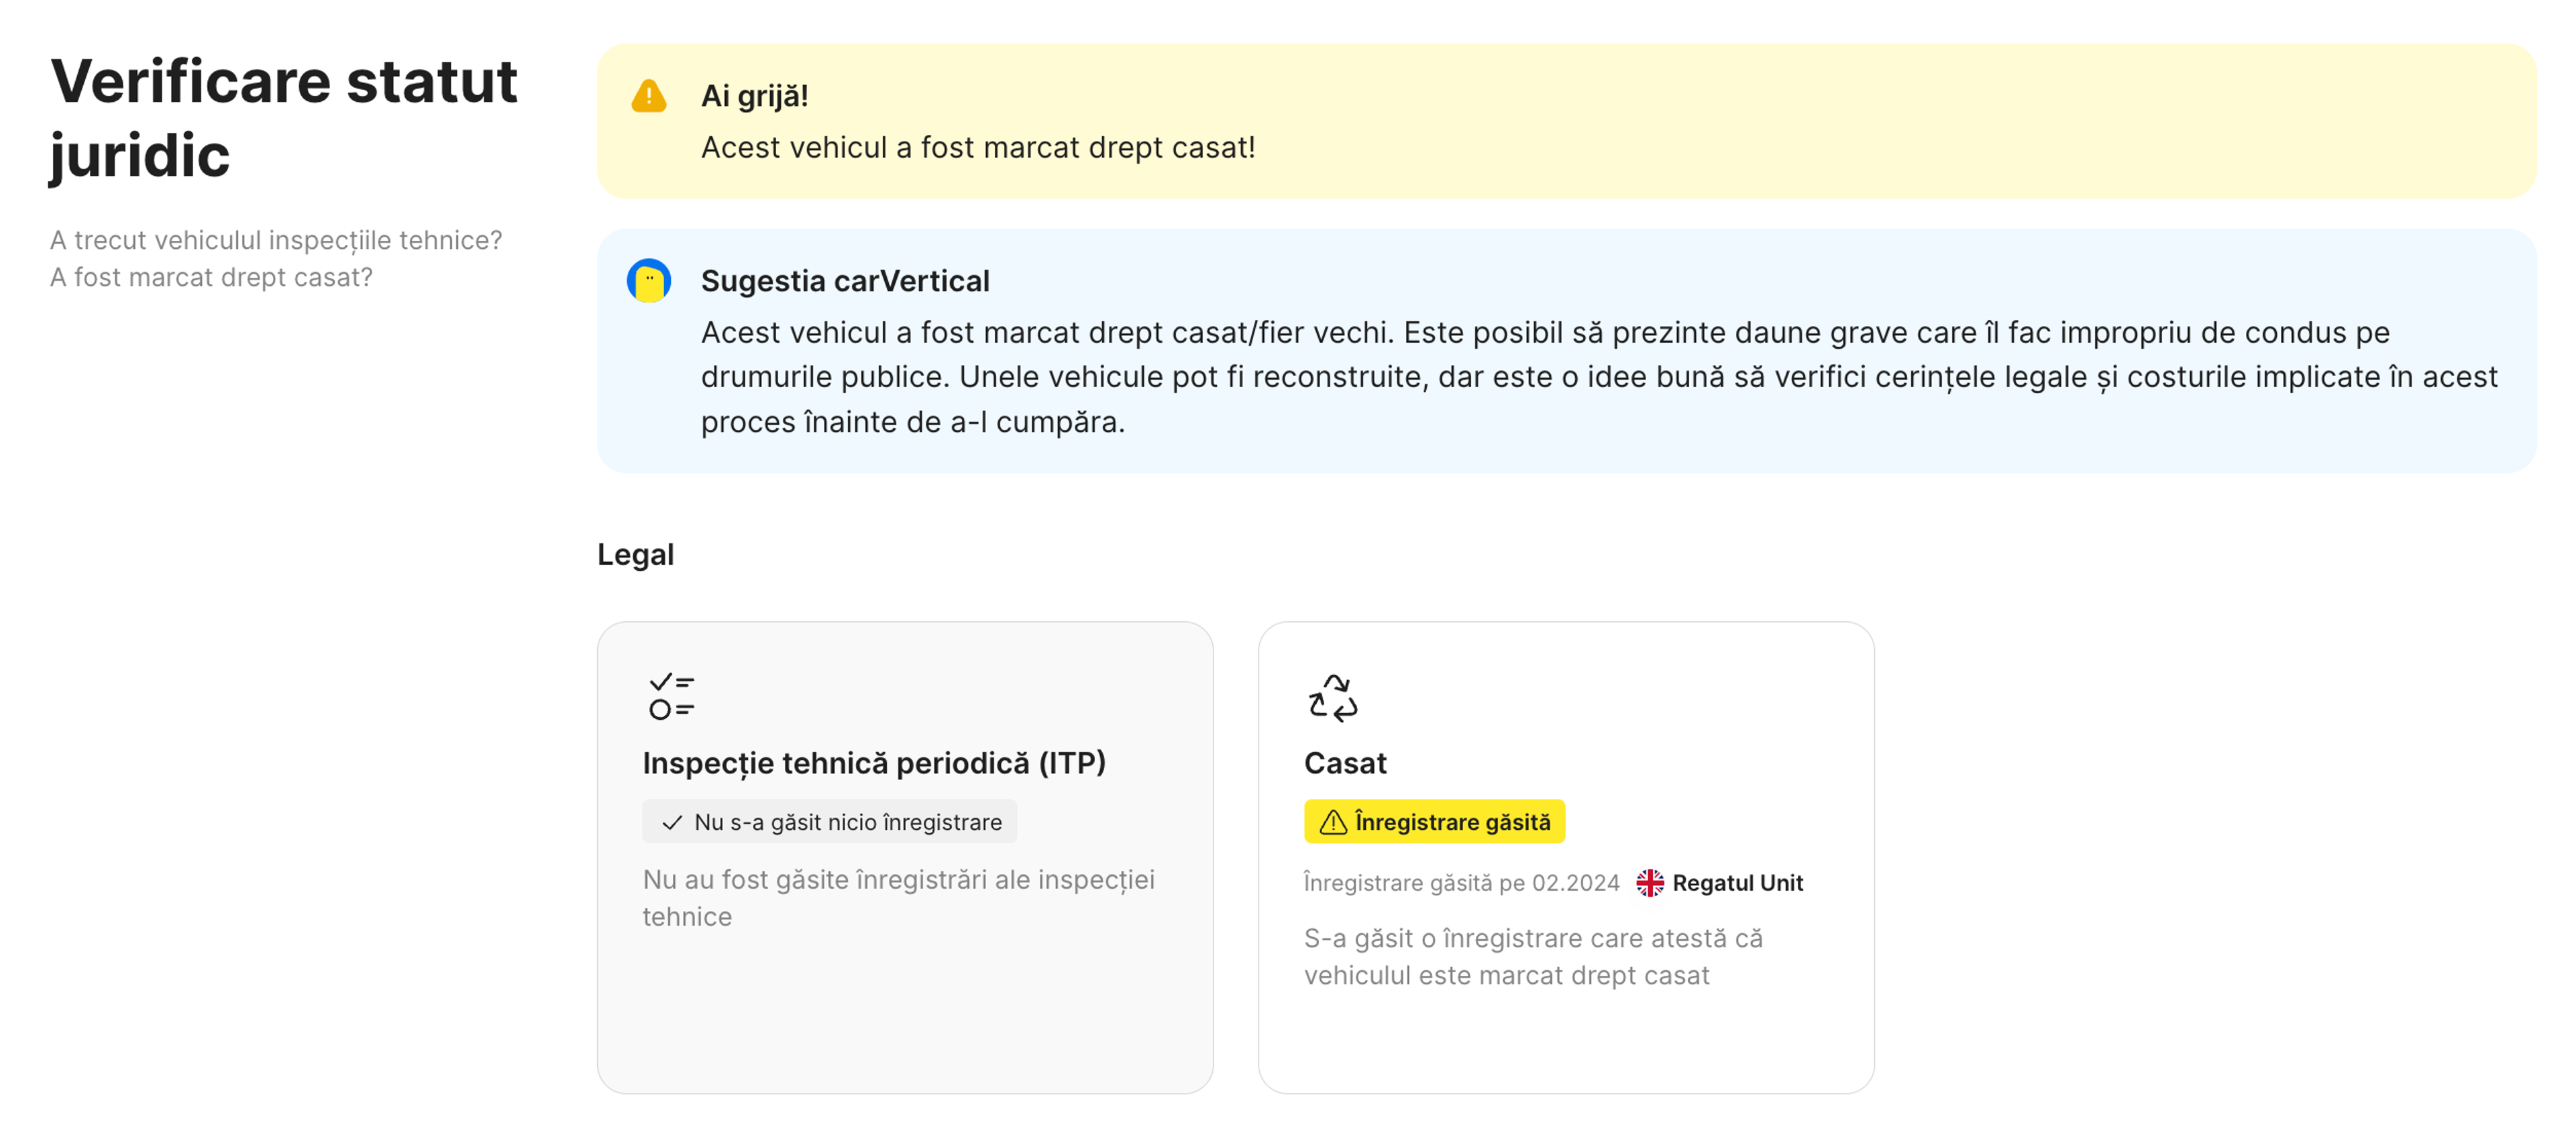The image size is (2576, 1131).
Task: Click the yellow highlighted warning banner background
Action: [x=1900, y=120]
